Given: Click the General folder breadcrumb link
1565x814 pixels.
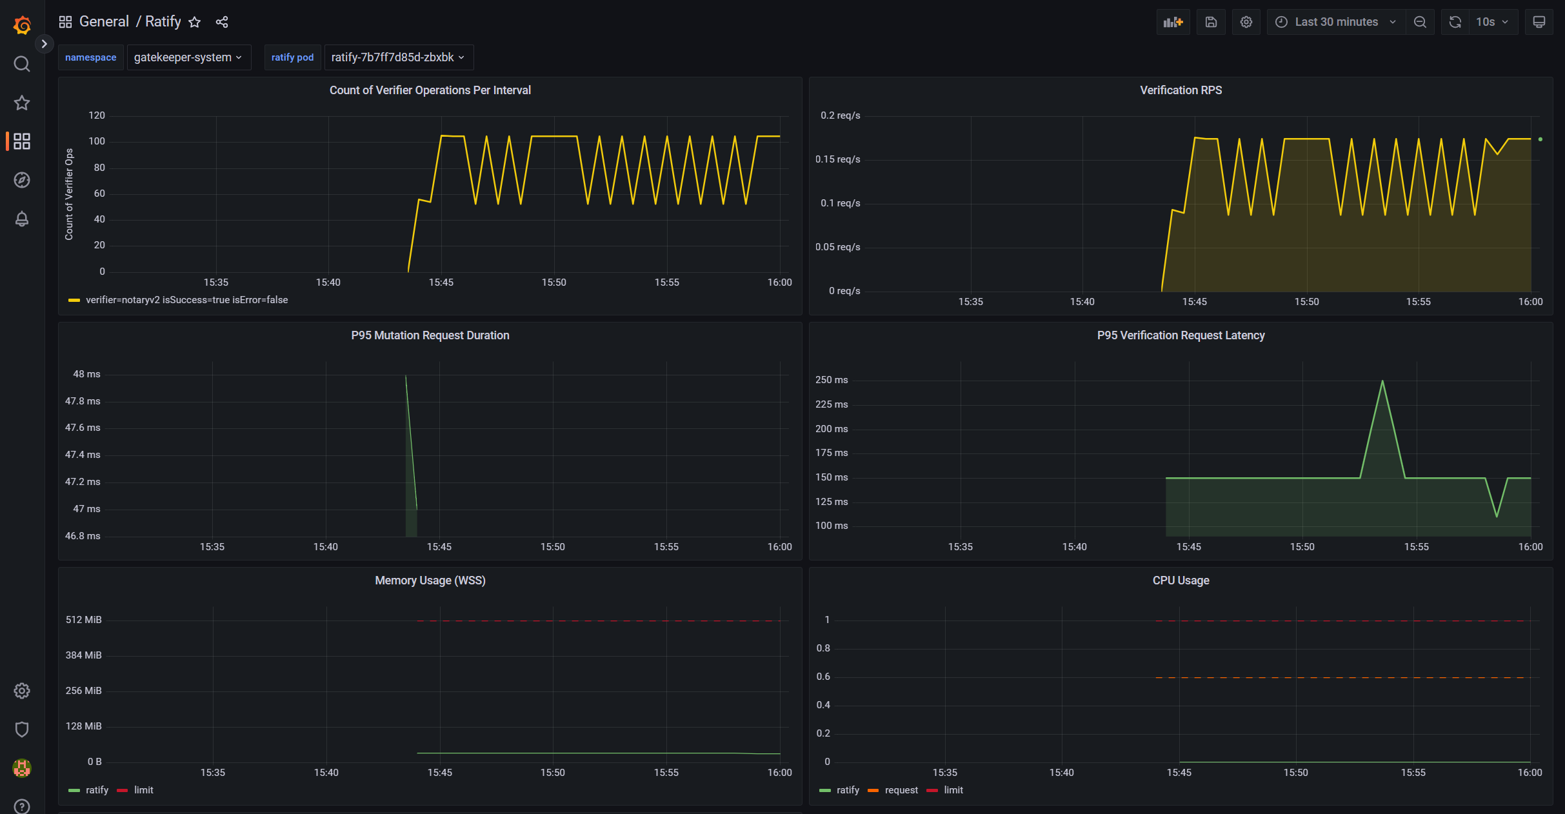Looking at the screenshot, I should coord(104,22).
